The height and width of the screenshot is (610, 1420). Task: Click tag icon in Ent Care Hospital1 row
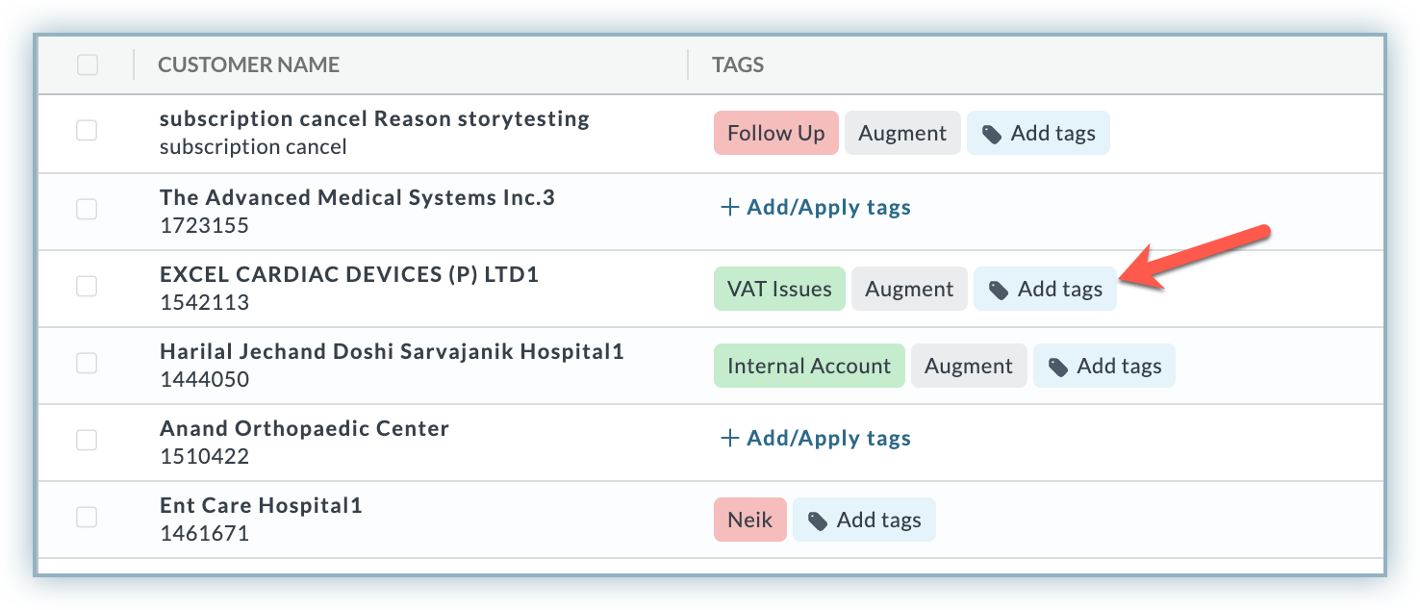(818, 521)
